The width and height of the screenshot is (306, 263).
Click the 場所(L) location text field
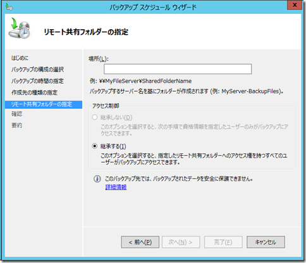178,69
